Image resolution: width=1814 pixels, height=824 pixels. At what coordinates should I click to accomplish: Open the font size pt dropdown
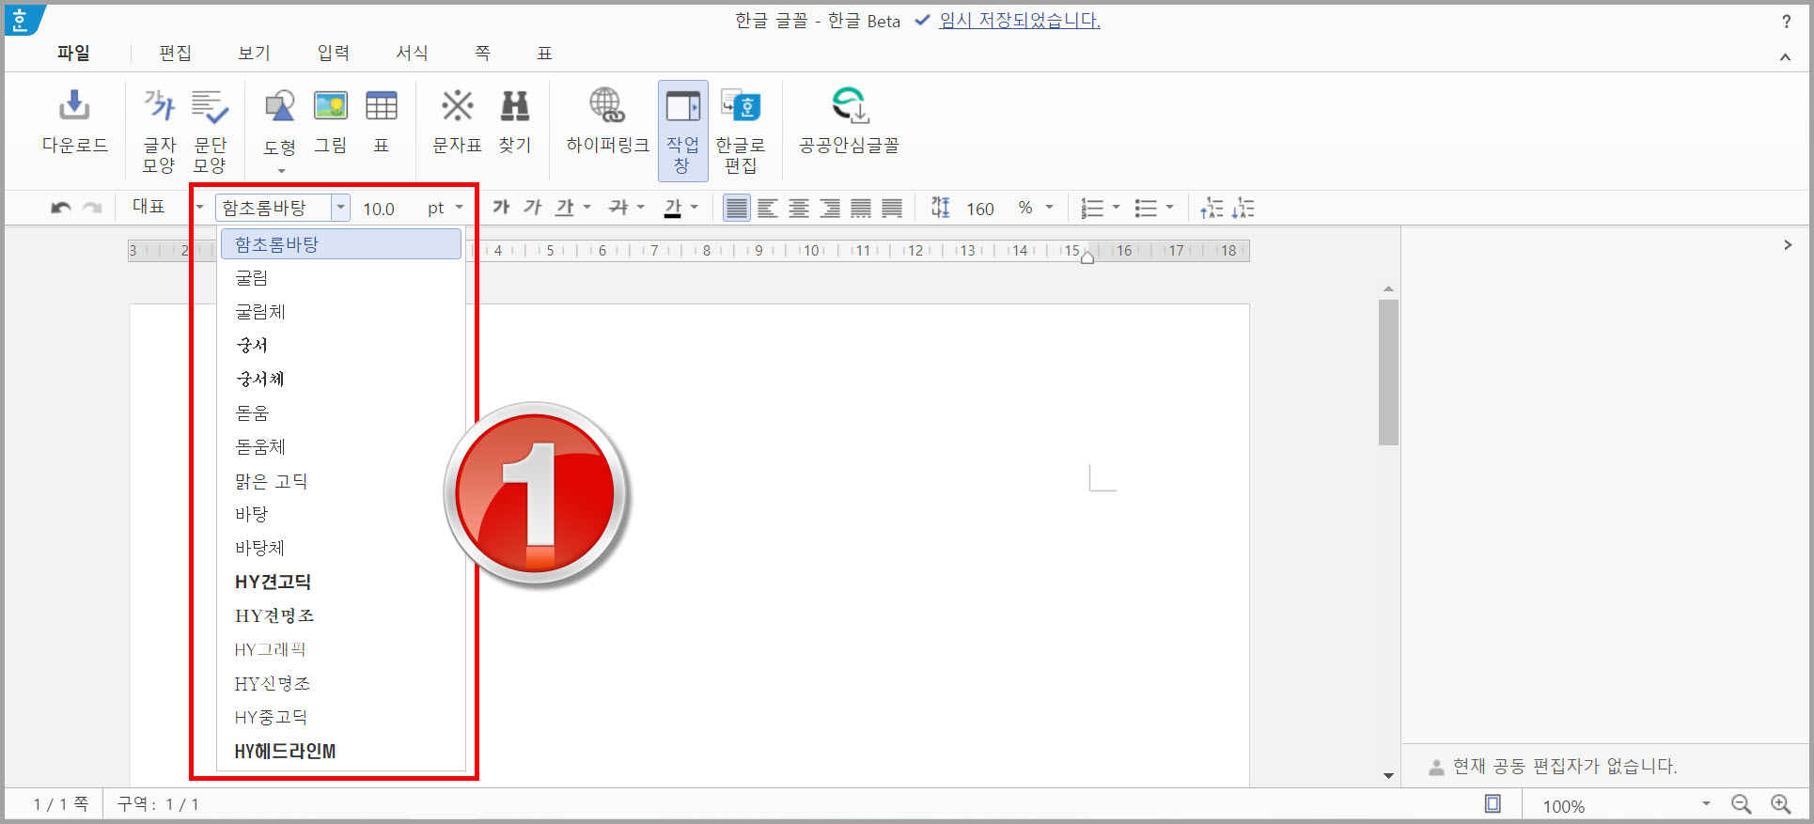pos(459,208)
